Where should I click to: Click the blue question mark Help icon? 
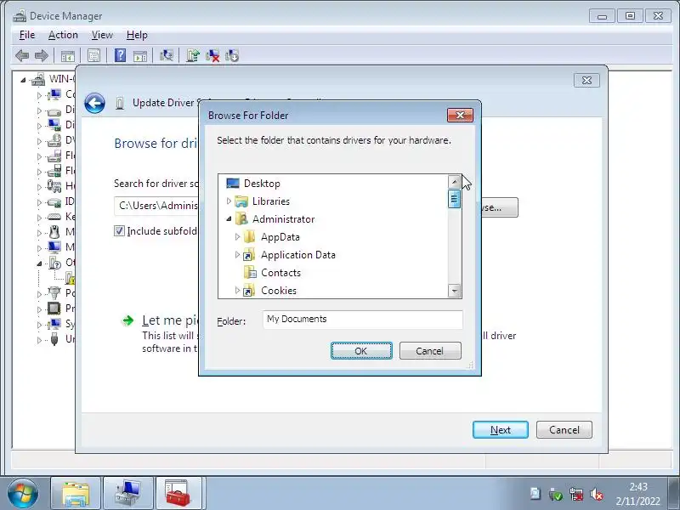(x=120, y=55)
